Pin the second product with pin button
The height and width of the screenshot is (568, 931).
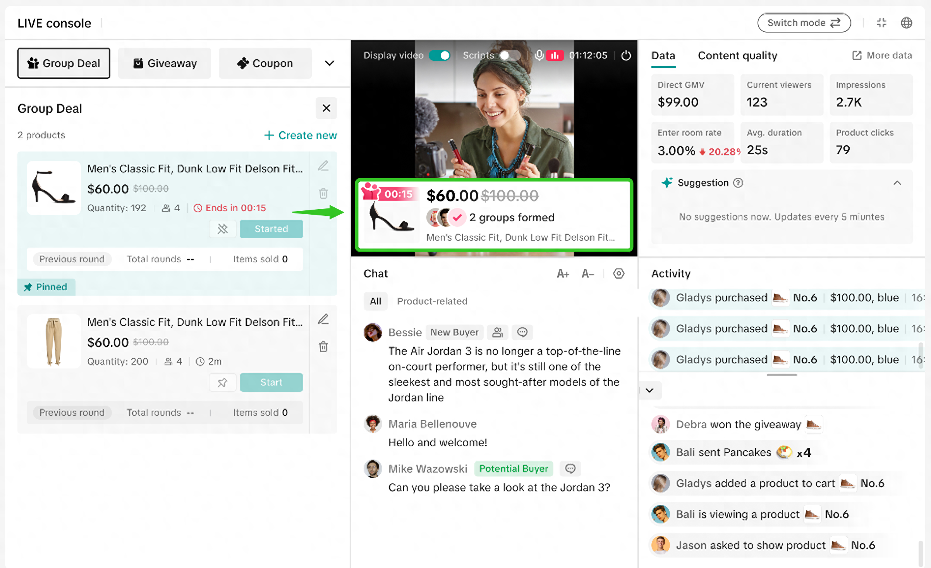click(x=223, y=382)
